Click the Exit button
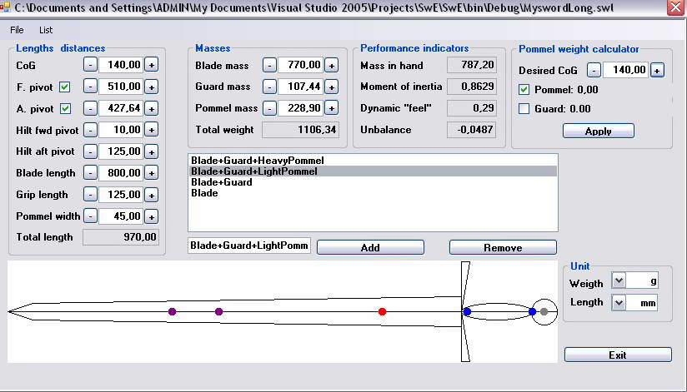The image size is (687, 392). (617, 355)
